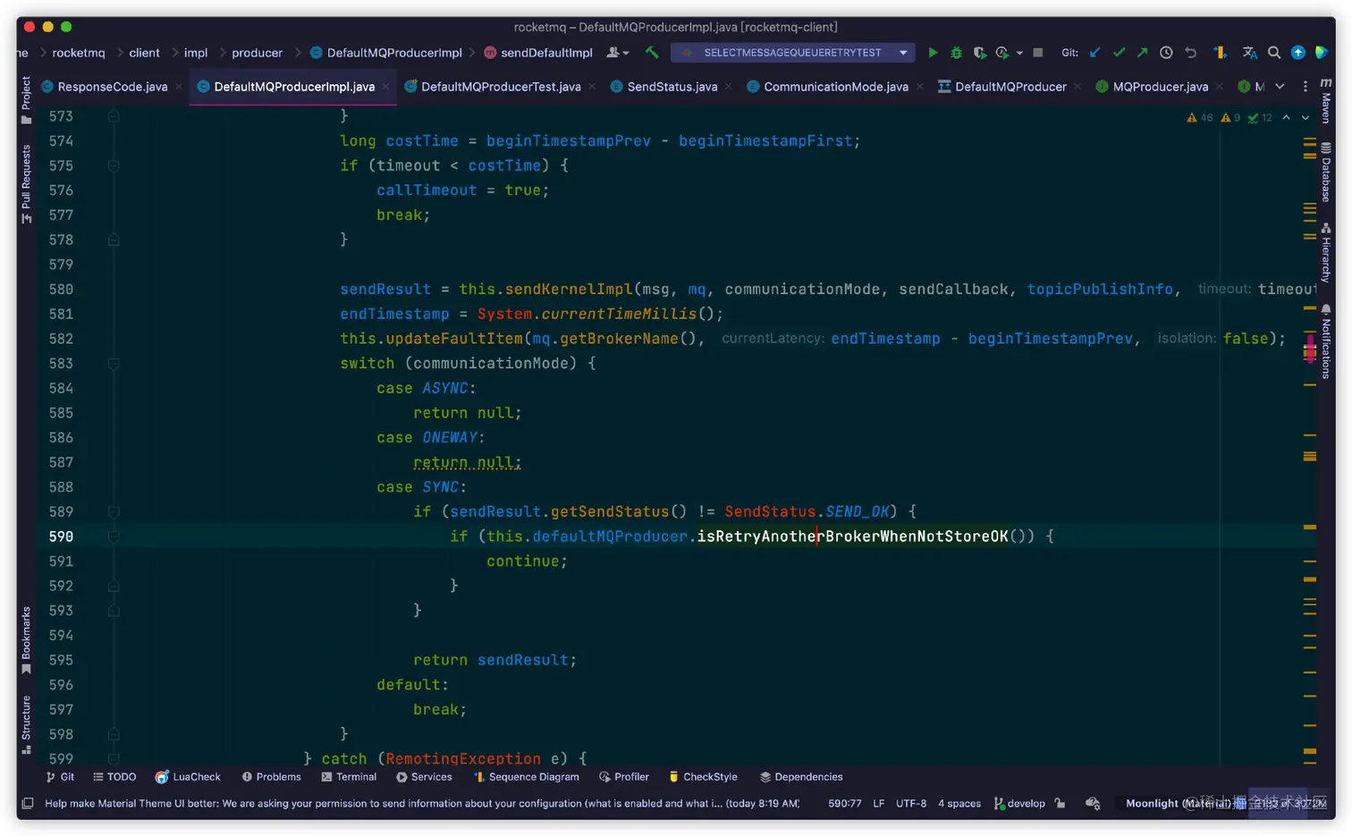Fold the switch block at line 583
Screen dimensions: 1352x836
(114, 364)
